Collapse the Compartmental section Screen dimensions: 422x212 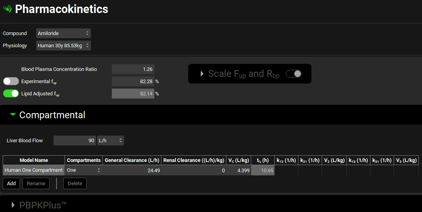click(13, 115)
